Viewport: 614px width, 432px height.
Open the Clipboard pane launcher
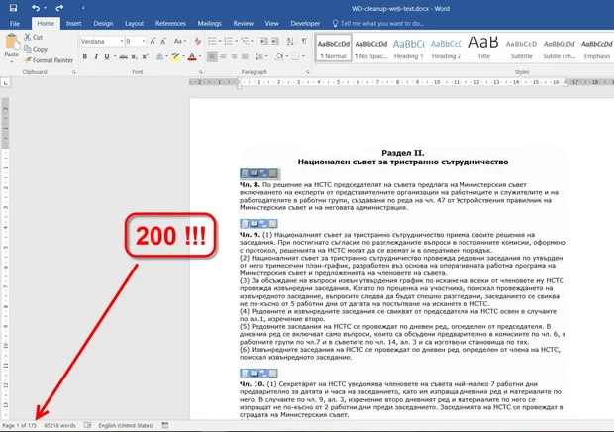pyautogui.click(x=73, y=72)
